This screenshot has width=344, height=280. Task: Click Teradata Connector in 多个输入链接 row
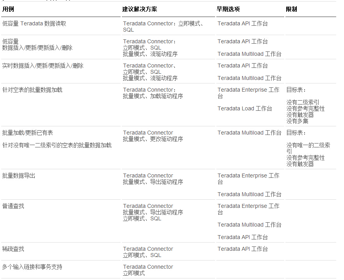coord(148,267)
